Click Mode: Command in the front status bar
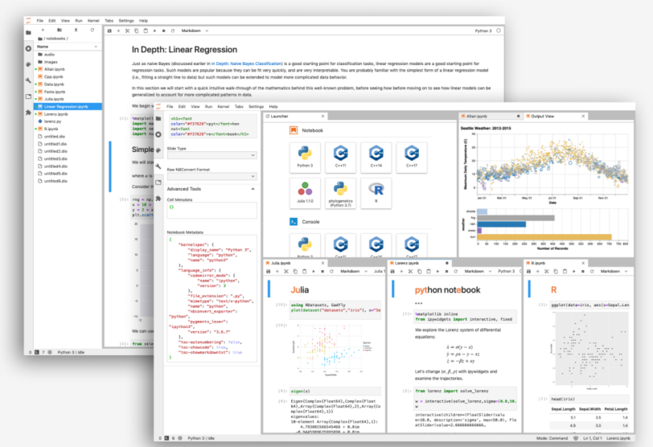 (552, 438)
